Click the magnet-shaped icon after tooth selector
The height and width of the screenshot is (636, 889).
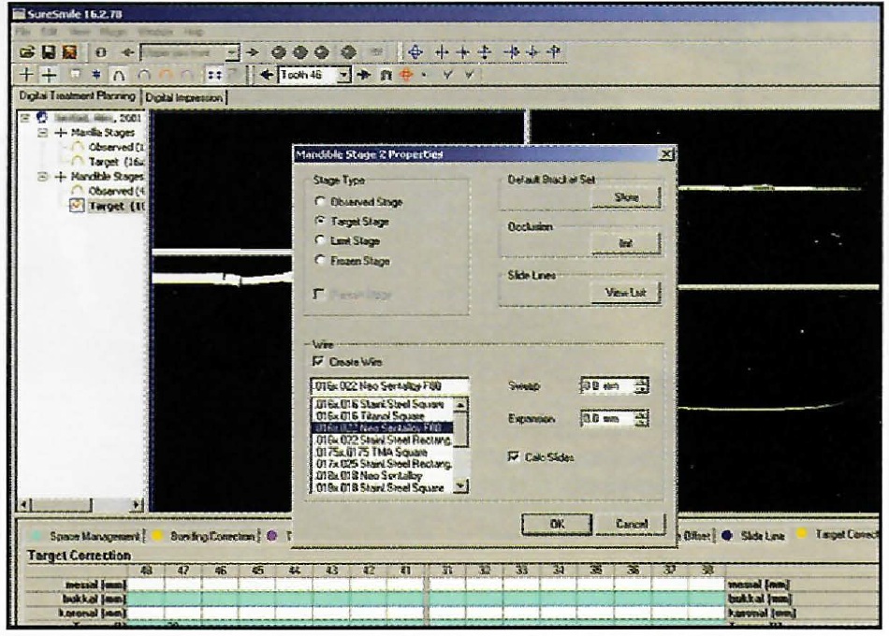tap(386, 75)
